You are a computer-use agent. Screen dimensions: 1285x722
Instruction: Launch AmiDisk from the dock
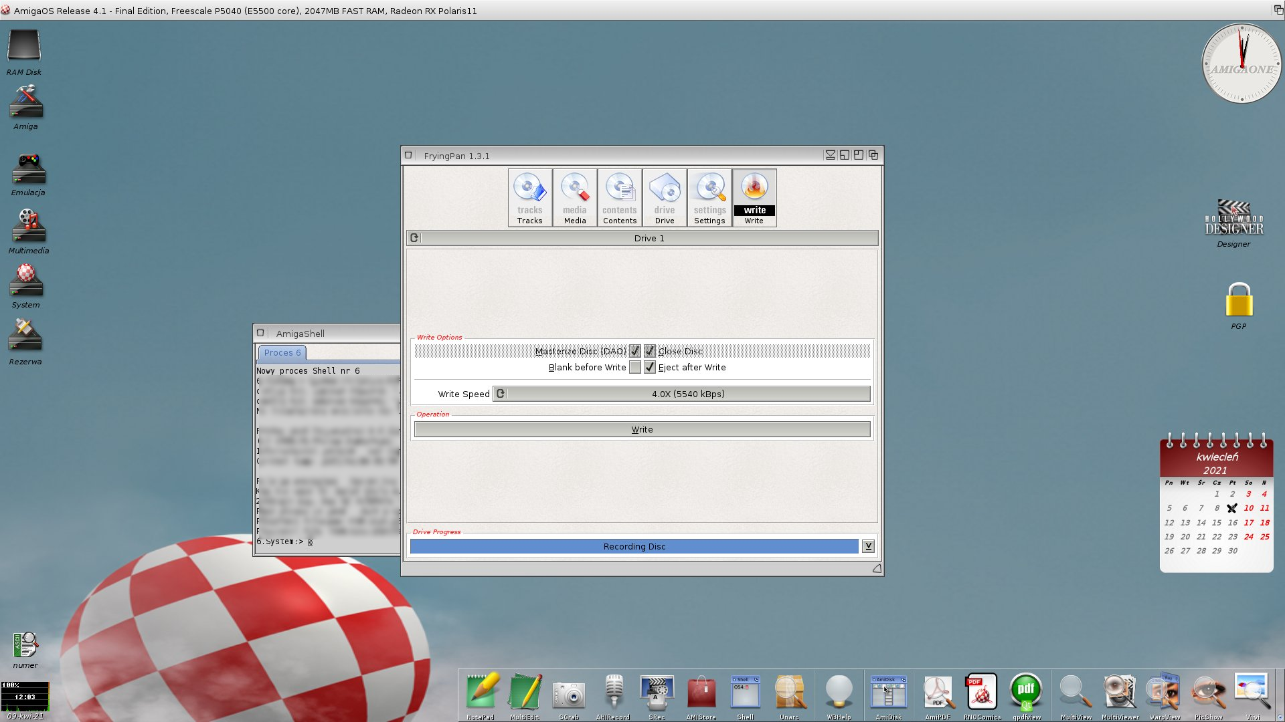888,696
